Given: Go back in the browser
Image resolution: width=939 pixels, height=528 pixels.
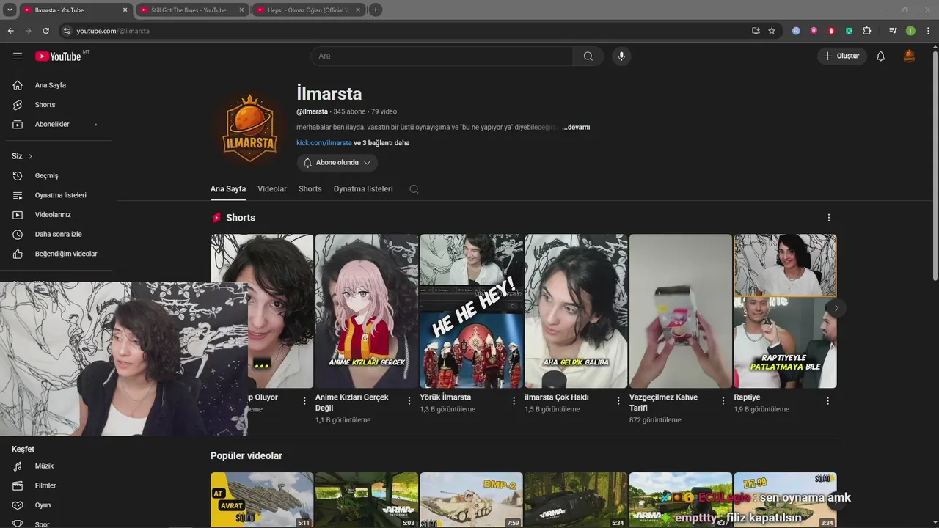Looking at the screenshot, I should pos(10,31).
